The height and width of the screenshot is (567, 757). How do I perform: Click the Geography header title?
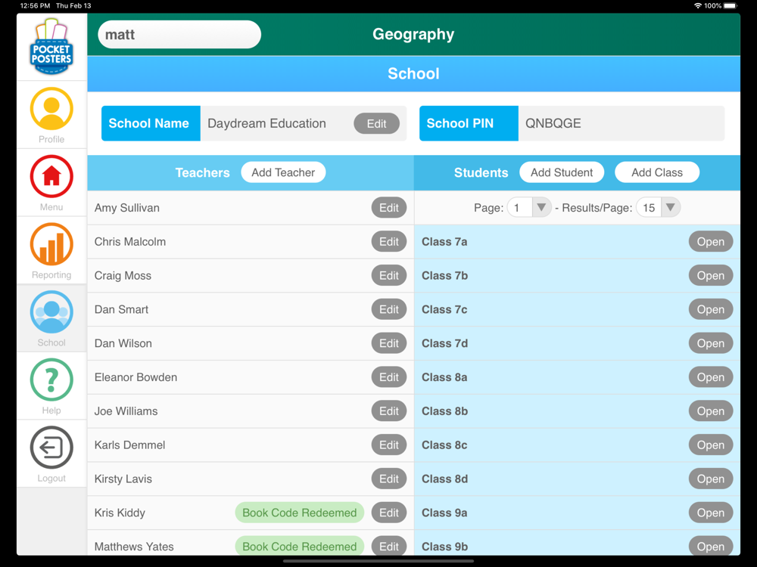pyautogui.click(x=413, y=34)
